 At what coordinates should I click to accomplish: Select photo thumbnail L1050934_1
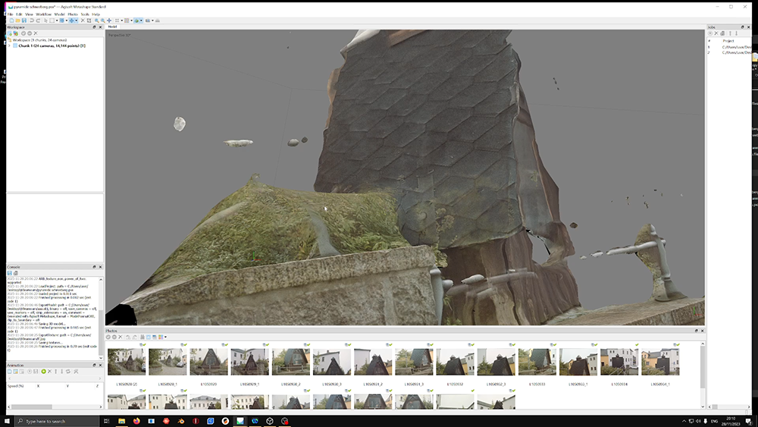point(659,363)
